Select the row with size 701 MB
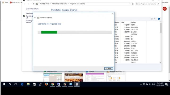 [x=127, y=51]
